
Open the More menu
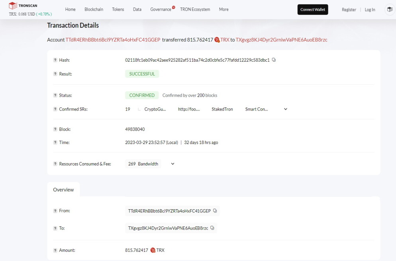(224, 9)
